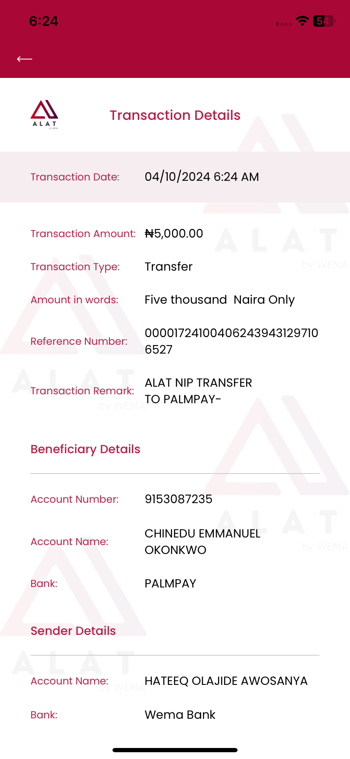Tap the Transaction Details heading

[175, 115]
